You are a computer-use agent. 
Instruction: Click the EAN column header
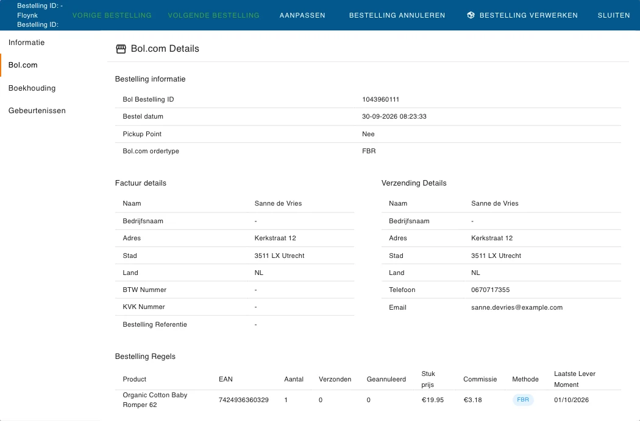tap(226, 380)
